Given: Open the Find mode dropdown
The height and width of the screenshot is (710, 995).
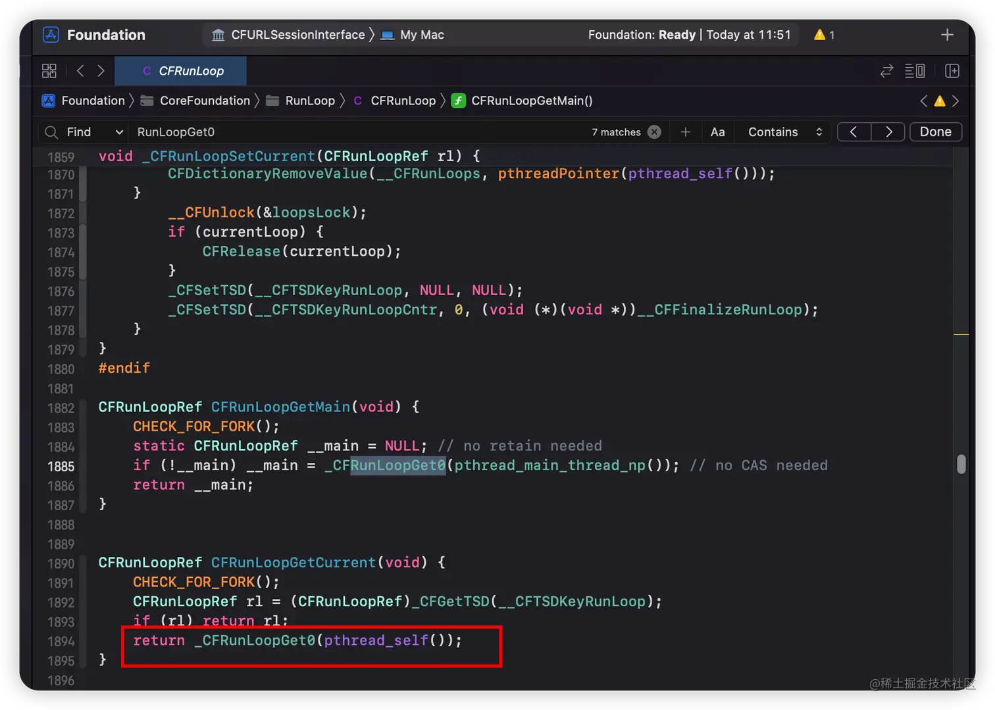Looking at the screenshot, I should click(x=95, y=132).
